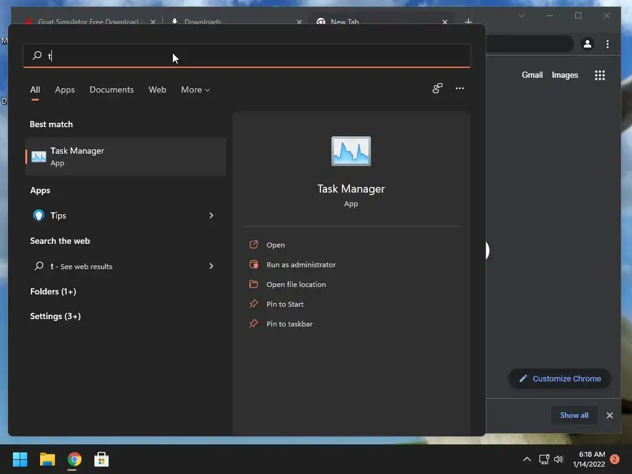This screenshot has width=632, height=474.
Task: Open Windows Start menu button
Action: coord(20,459)
